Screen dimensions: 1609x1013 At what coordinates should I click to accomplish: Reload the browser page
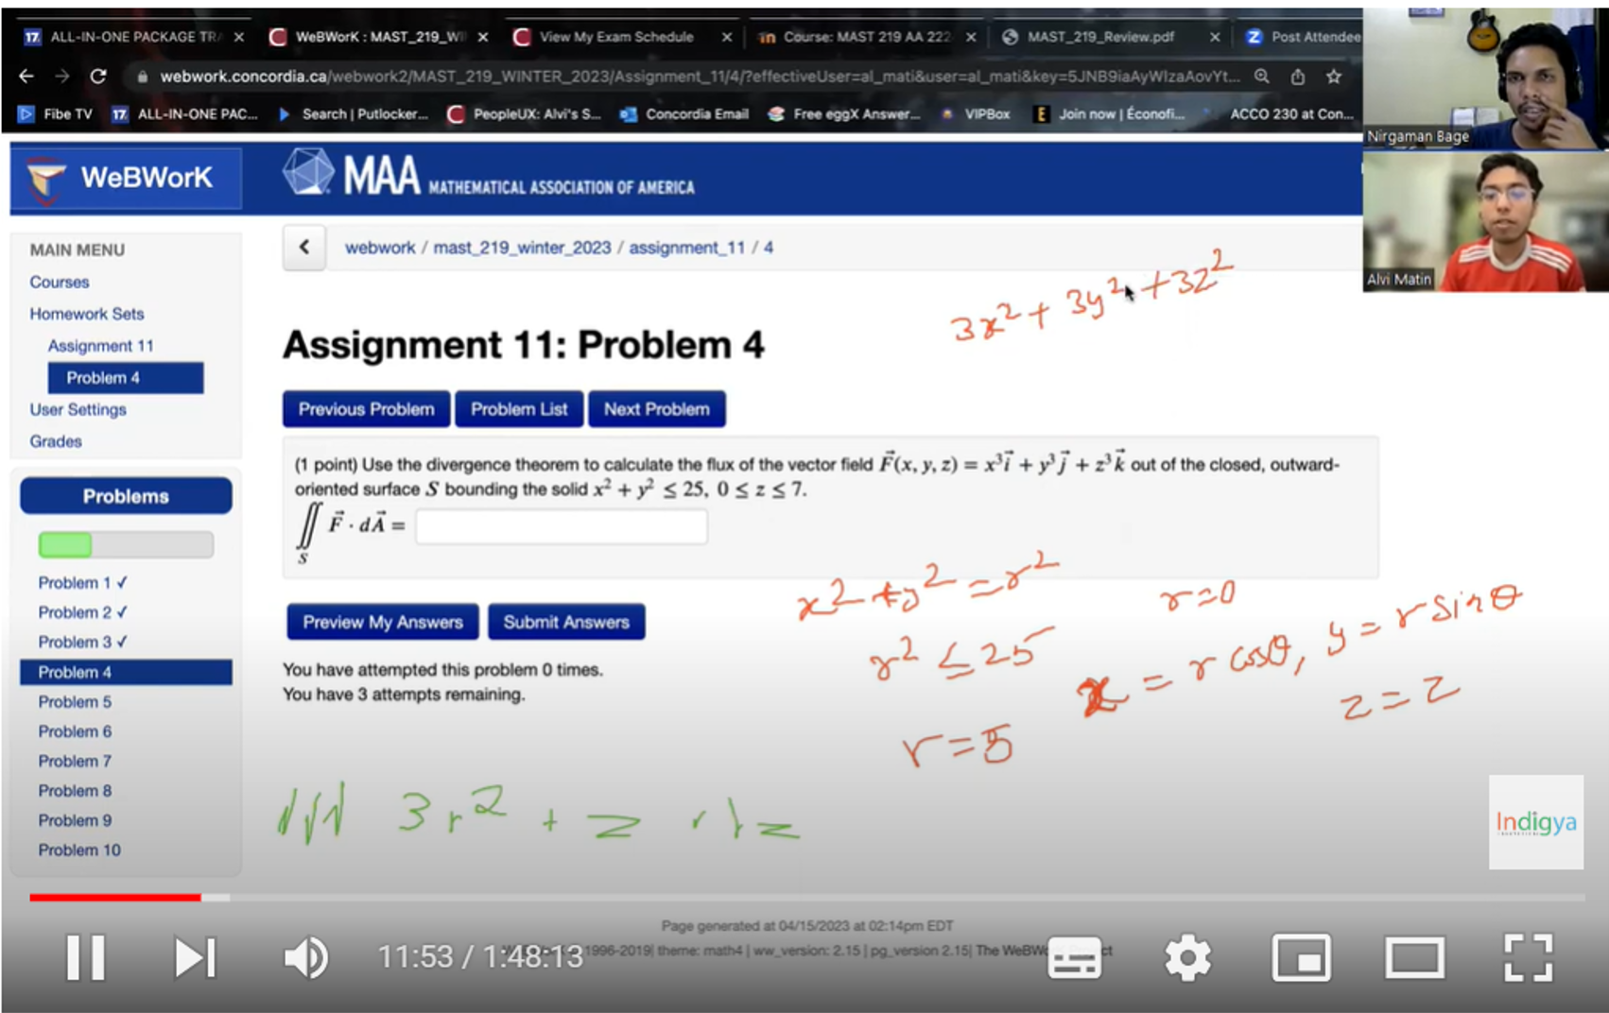[x=97, y=77]
